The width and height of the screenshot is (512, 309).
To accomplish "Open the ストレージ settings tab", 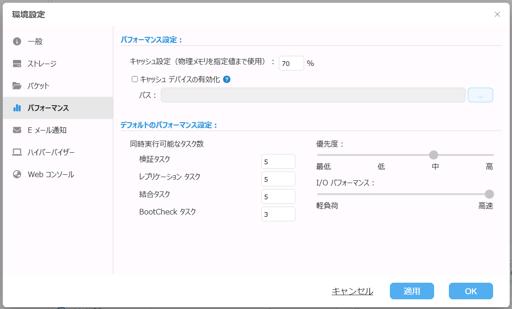I will pos(42,64).
